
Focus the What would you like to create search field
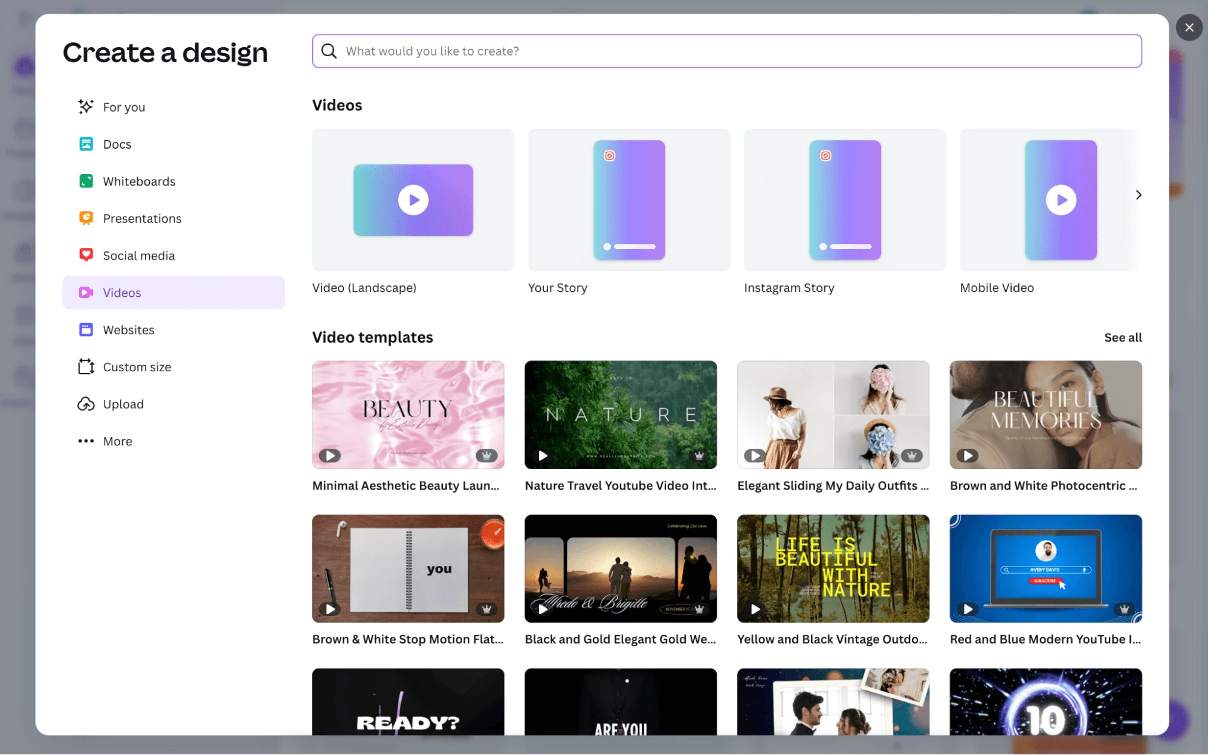[726, 51]
